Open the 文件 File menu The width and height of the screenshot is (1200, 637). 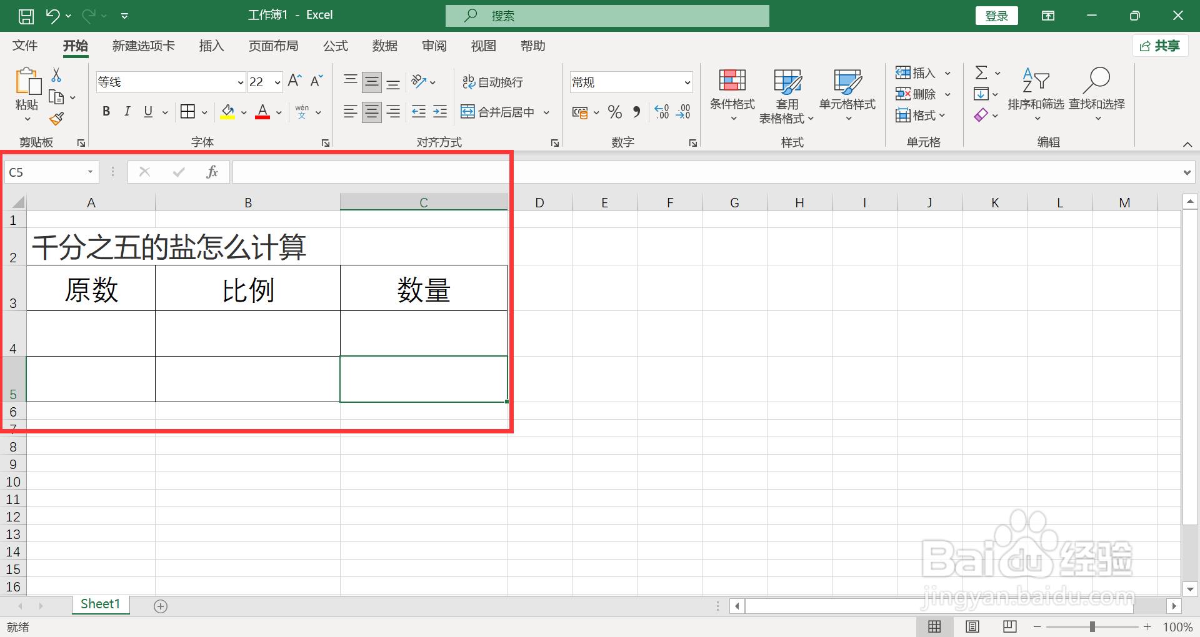point(25,46)
